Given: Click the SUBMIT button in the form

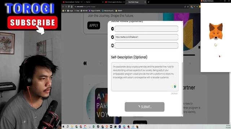Looking at the screenshot, I should 144,107.
